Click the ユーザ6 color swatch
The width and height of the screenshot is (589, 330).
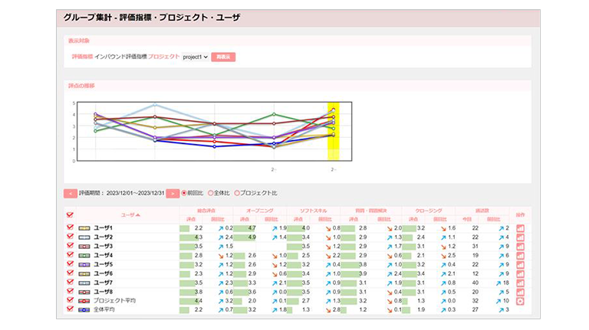point(83,273)
